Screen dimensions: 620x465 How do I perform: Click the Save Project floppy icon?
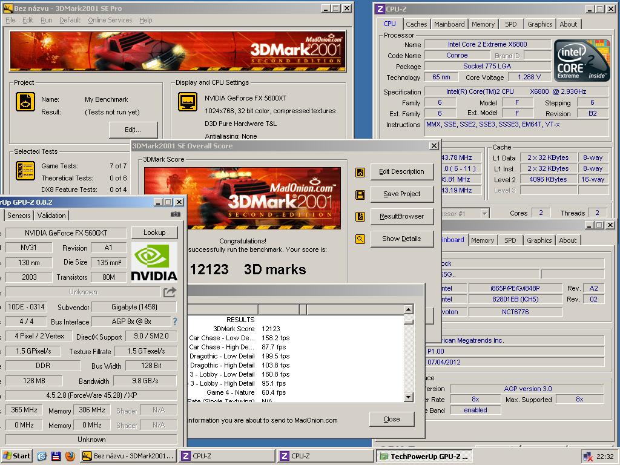tap(360, 194)
